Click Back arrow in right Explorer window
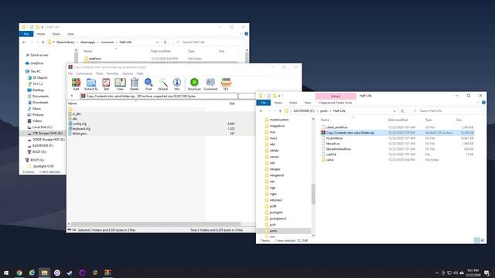Viewport: 495px width, 278px height. point(261,111)
